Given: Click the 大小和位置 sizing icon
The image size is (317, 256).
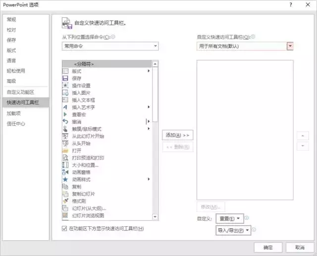Looking at the screenshot, I should click(65, 165).
